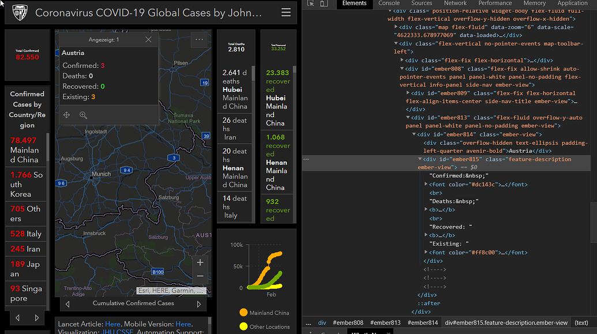
Task: Zoom in the map with the plus button
Action: (200, 262)
